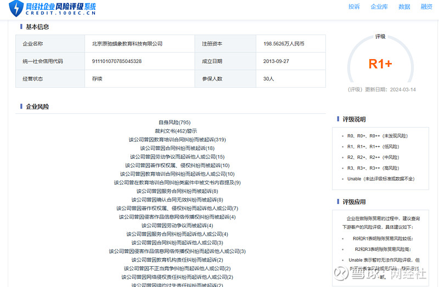Go to the 数据 navigation item
Image resolution: width=439 pixels, height=287 pixels.
tap(404, 7)
